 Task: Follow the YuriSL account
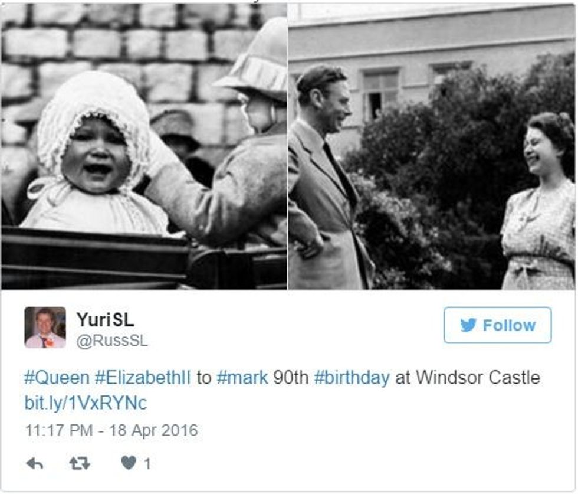(x=497, y=325)
